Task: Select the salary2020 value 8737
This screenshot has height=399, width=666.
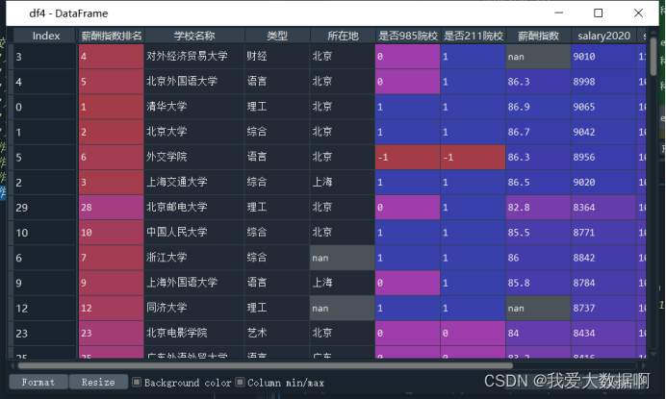Action: click(x=603, y=308)
